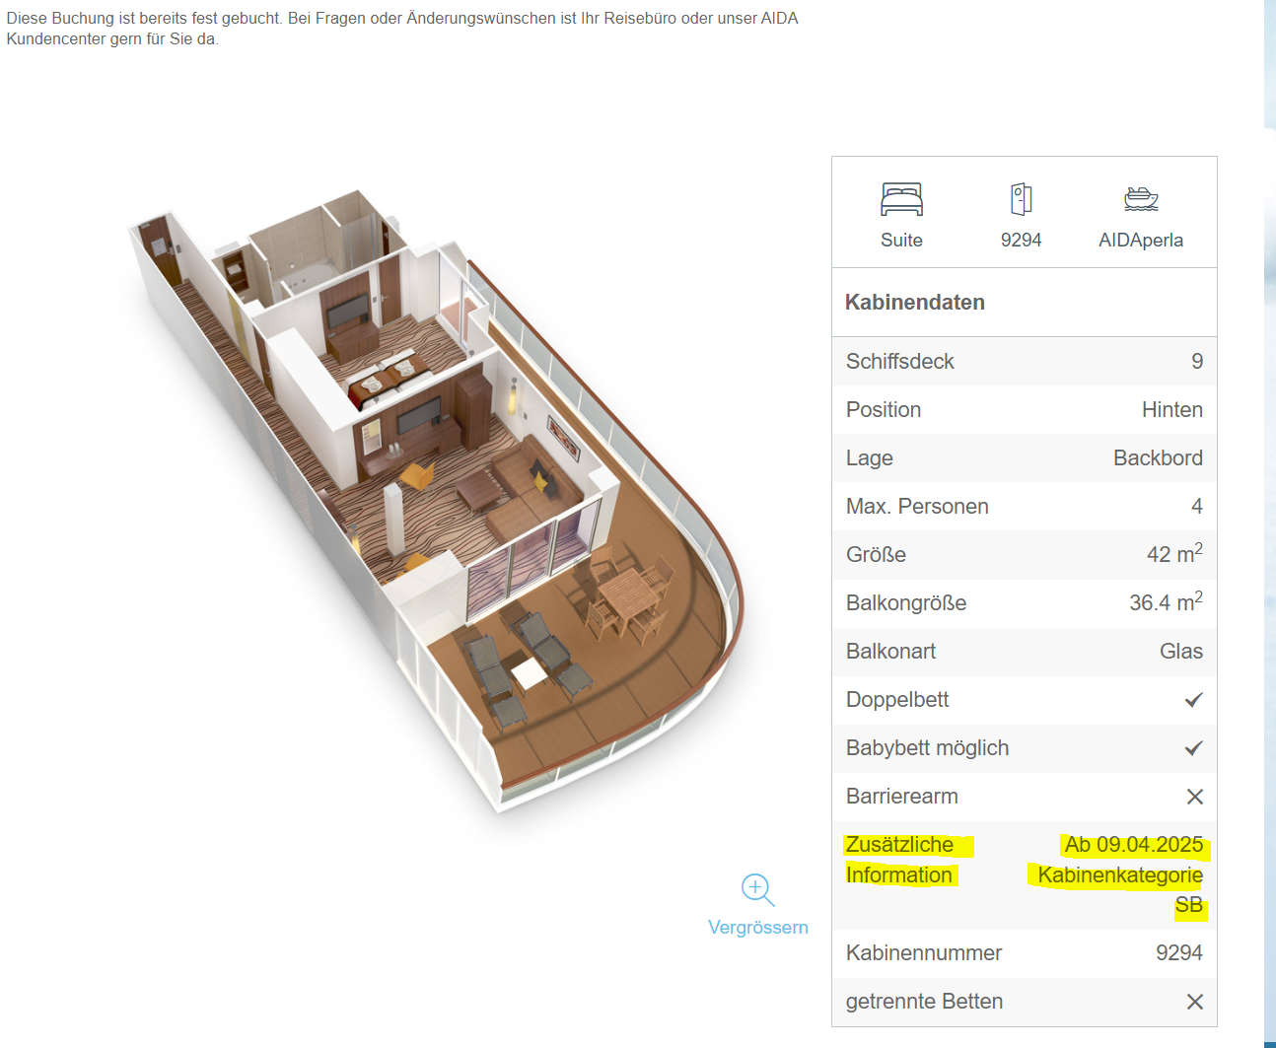The image size is (1276, 1048).
Task: Click the Suite bed icon
Action: click(x=901, y=199)
